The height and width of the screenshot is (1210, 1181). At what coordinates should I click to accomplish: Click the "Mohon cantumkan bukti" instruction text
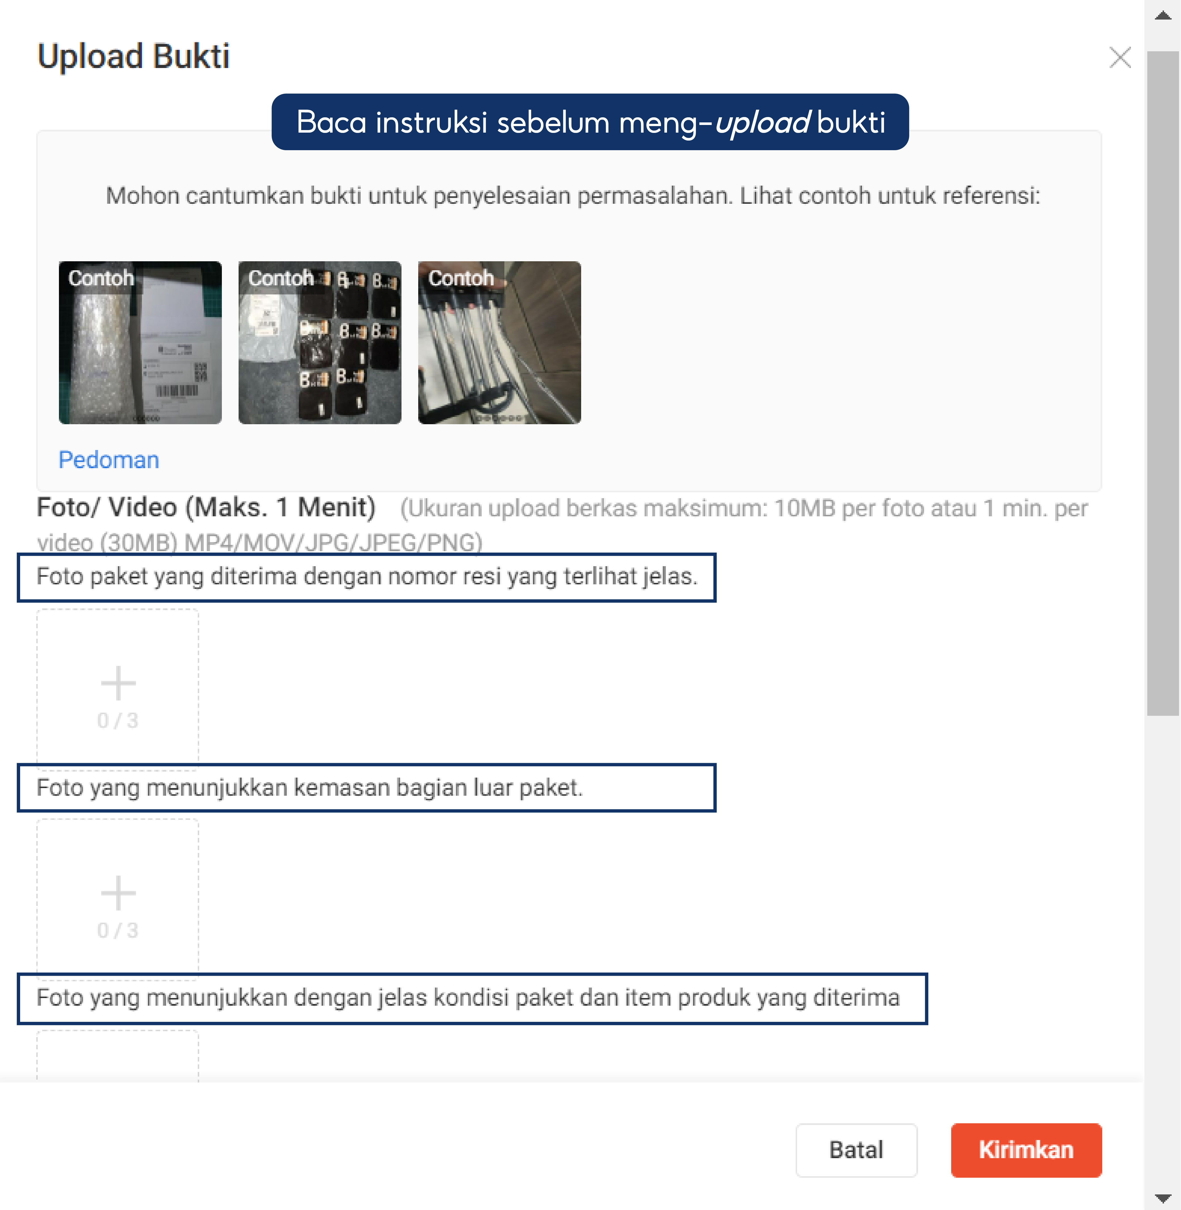coord(573,196)
